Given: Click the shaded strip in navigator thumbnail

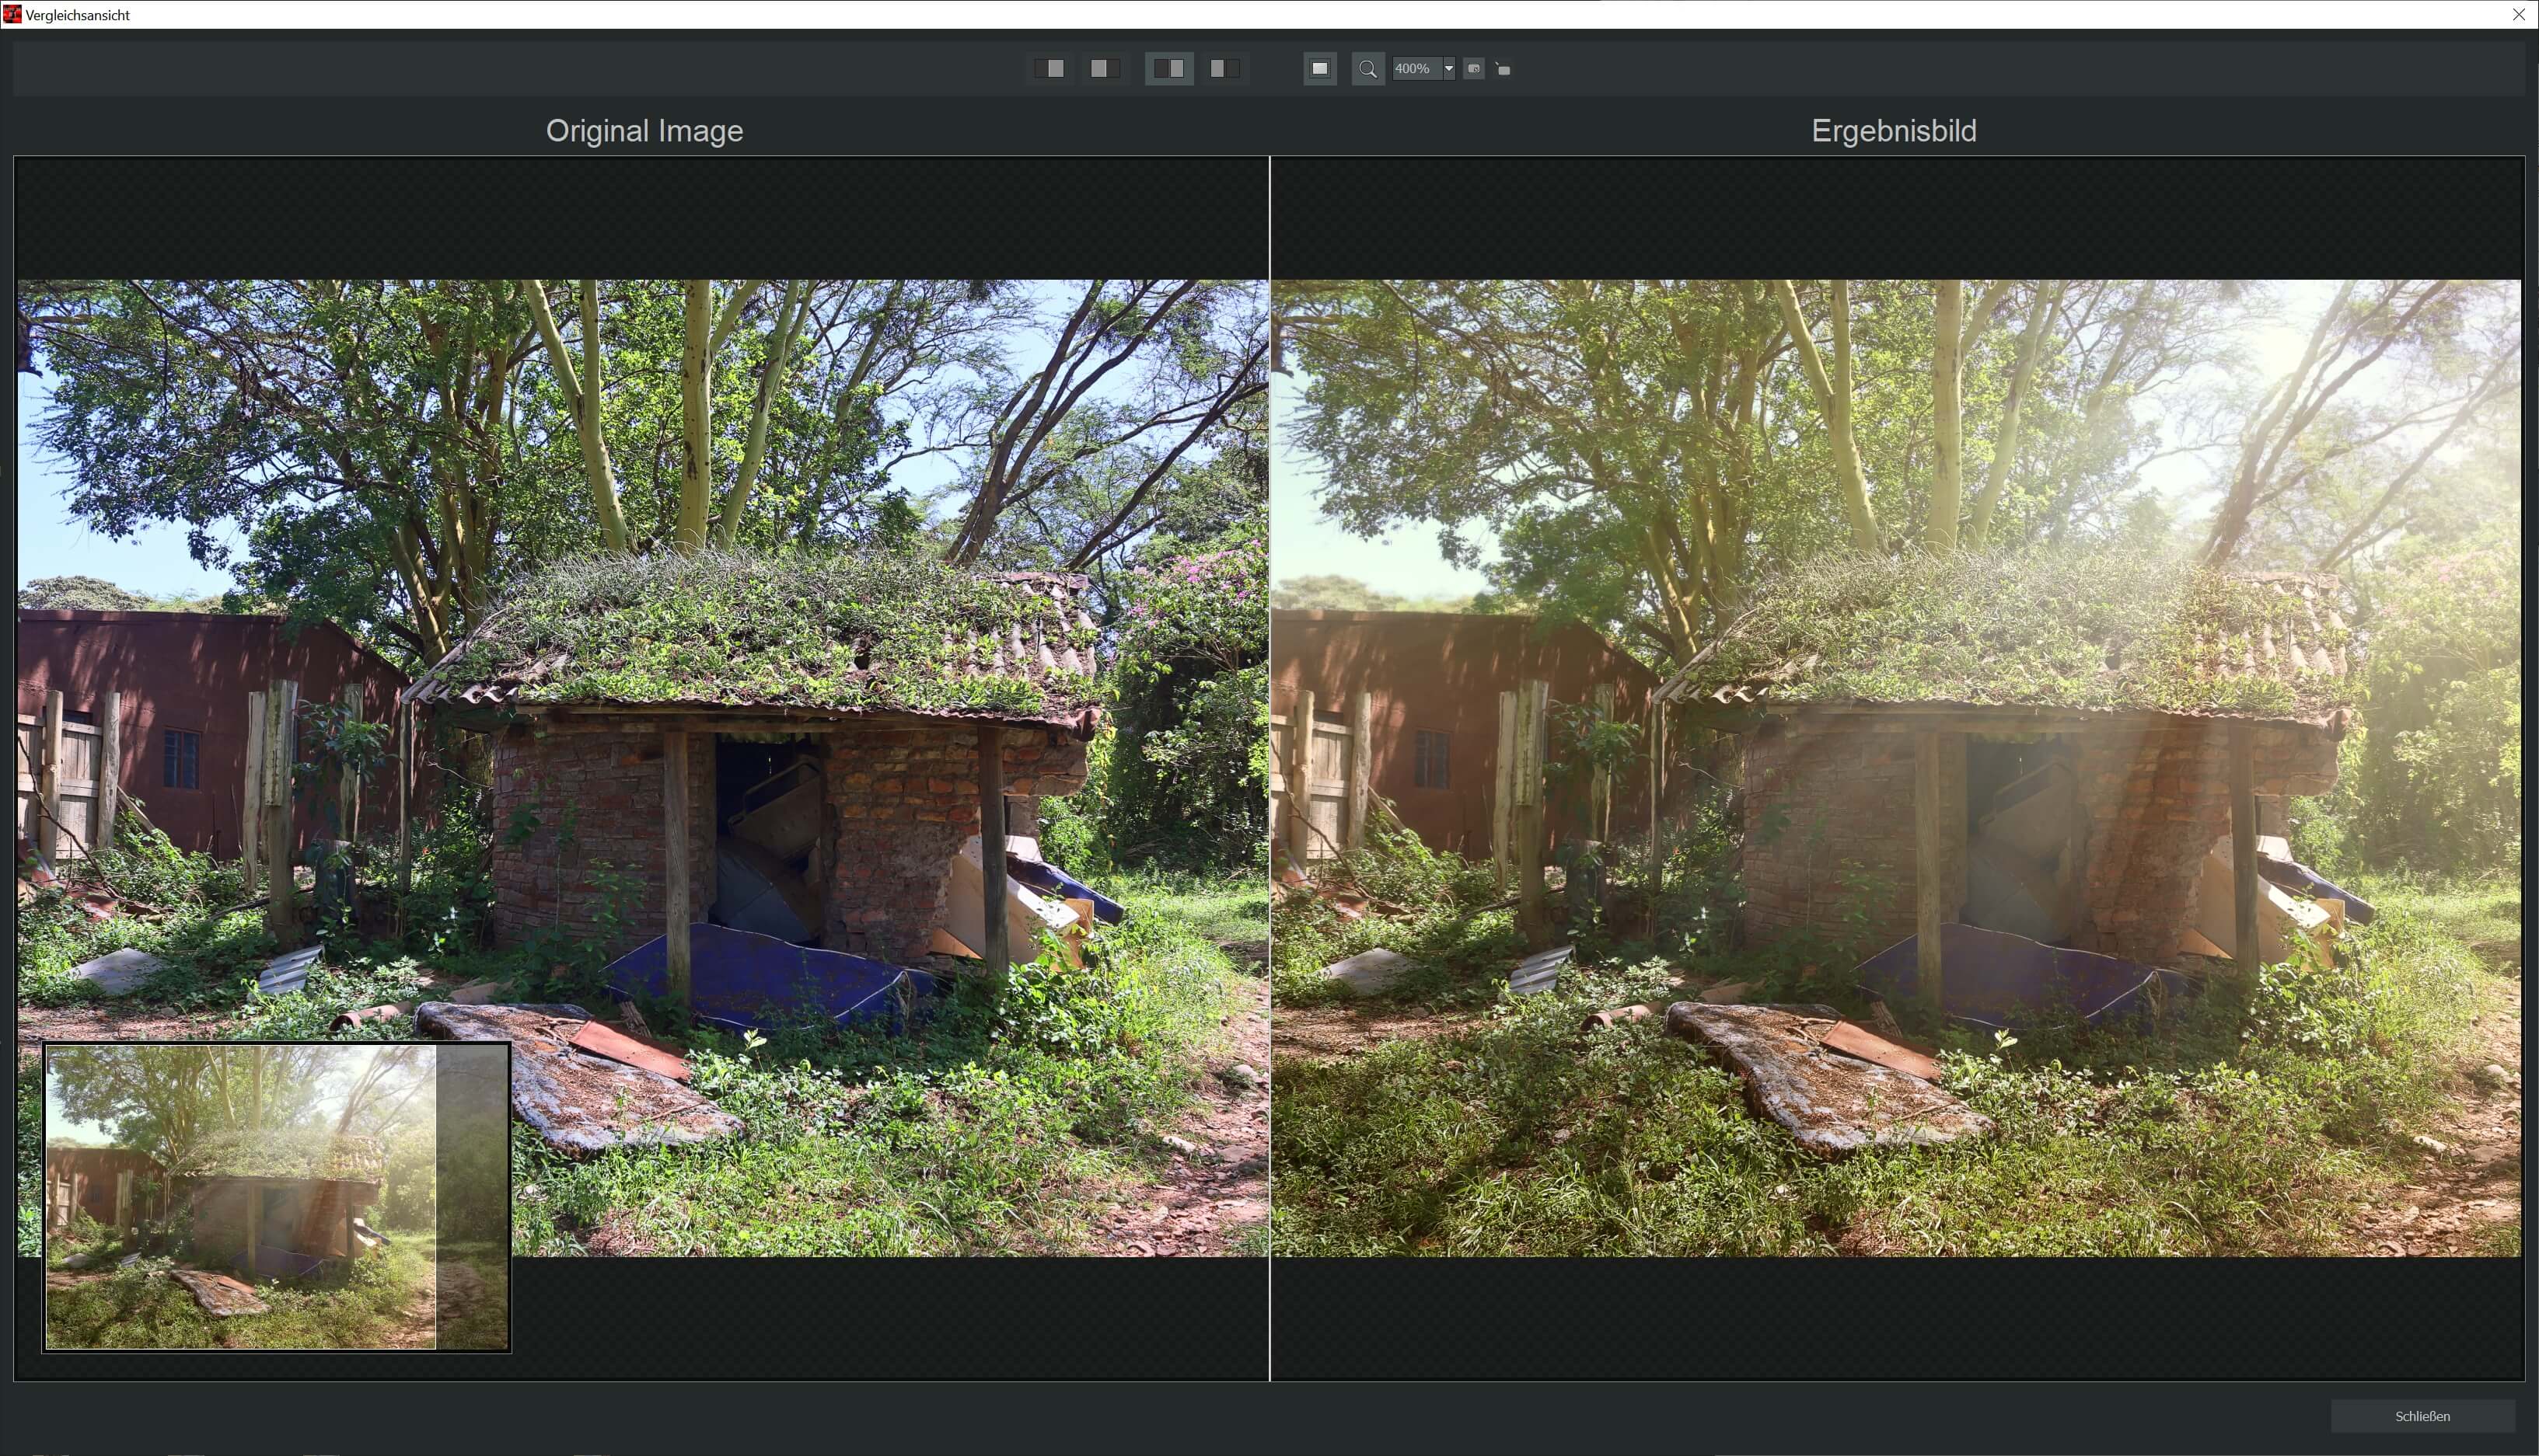Looking at the screenshot, I should pos(472,1197).
